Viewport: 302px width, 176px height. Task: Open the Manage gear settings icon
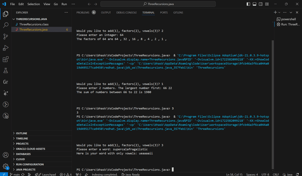[x=5, y=166]
